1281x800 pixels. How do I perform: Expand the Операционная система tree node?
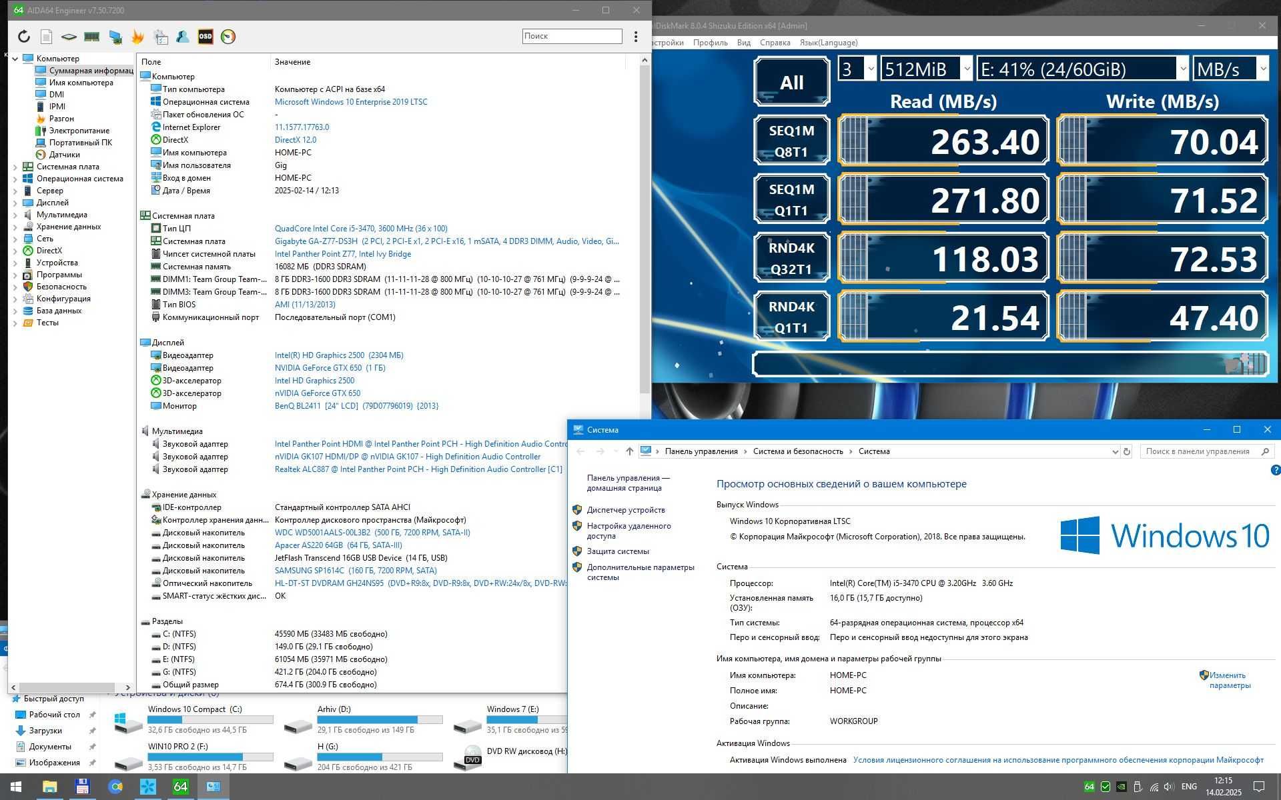coord(15,179)
